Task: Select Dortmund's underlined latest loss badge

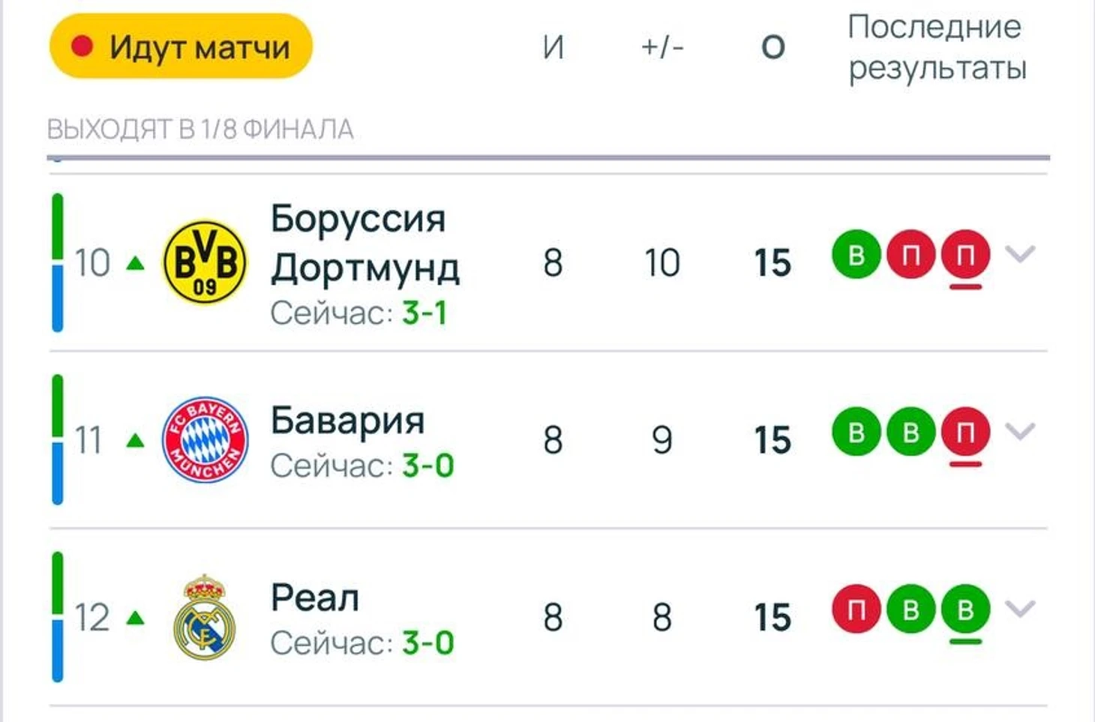Action: pos(965,255)
